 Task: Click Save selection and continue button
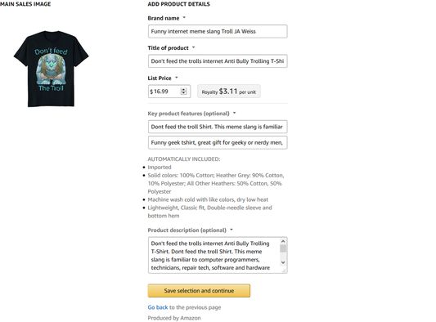(x=199, y=291)
